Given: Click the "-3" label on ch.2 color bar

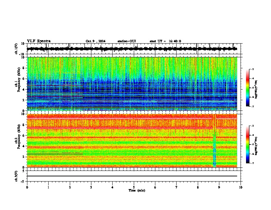Looking at the screenshot, I should pyautogui.click(x=253, y=126).
